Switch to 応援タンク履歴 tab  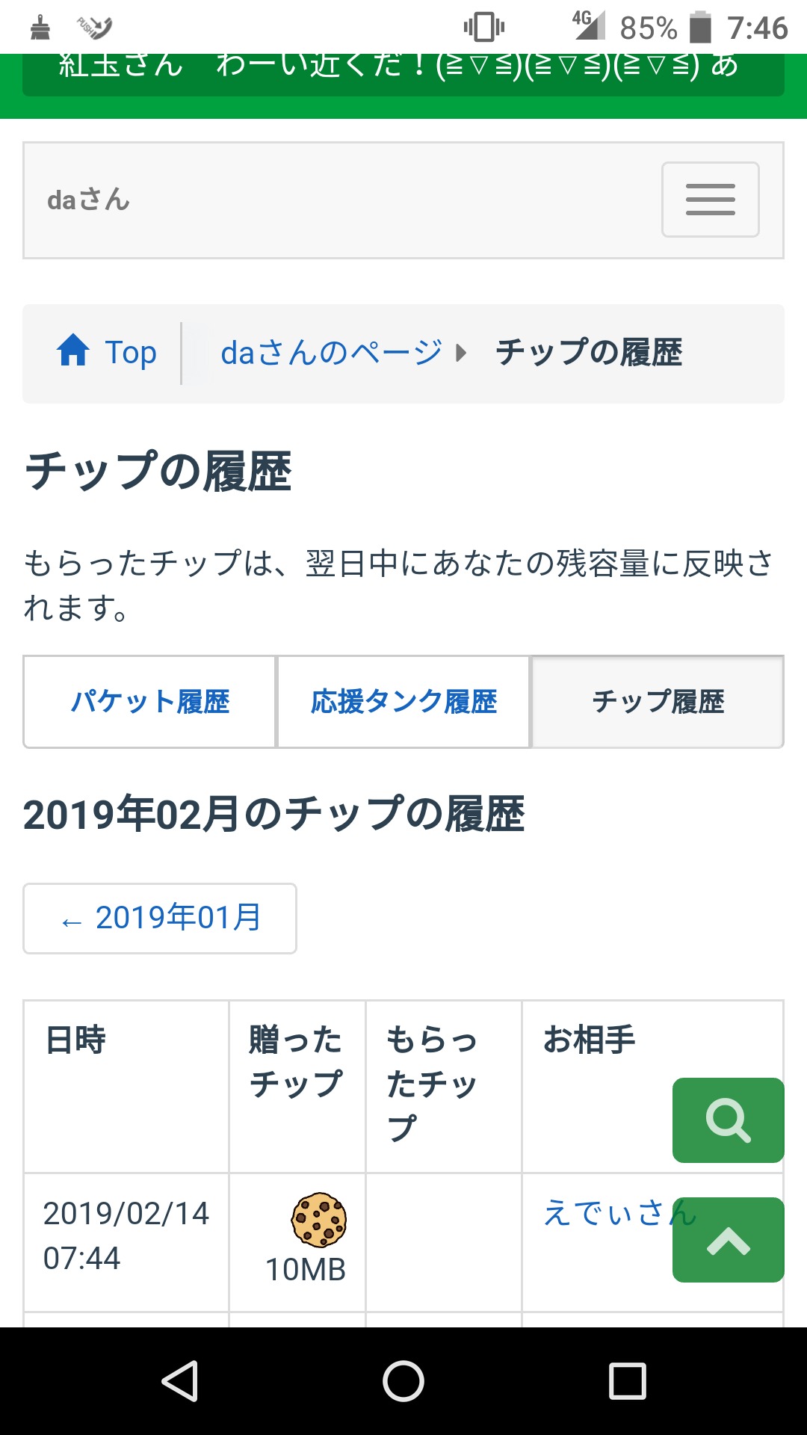point(403,702)
